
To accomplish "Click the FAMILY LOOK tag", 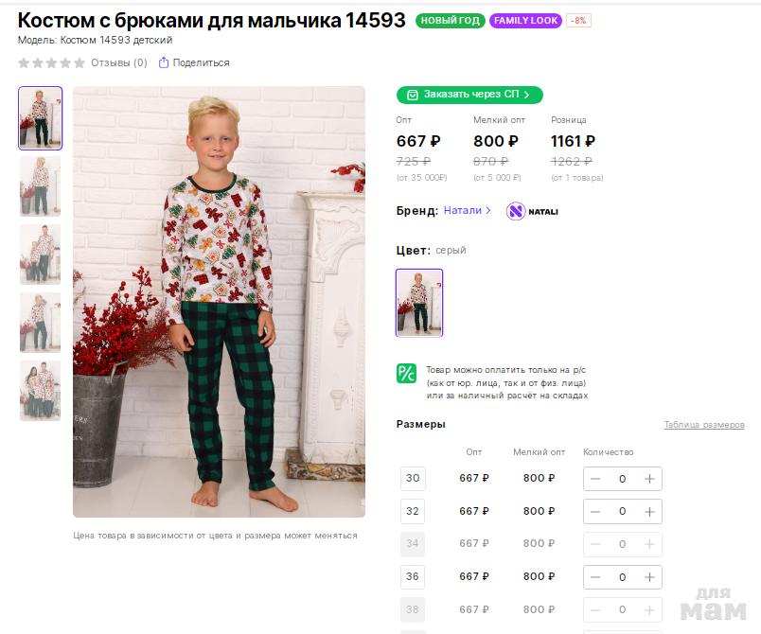I will coord(525,21).
